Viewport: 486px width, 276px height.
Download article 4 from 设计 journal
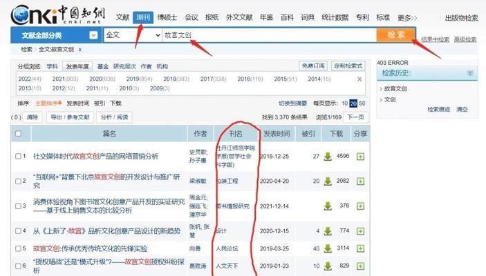click(x=328, y=231)
